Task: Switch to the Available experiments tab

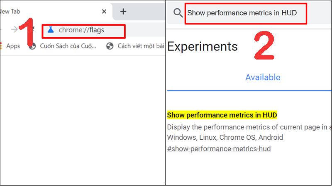Action: tap(263, 77)
